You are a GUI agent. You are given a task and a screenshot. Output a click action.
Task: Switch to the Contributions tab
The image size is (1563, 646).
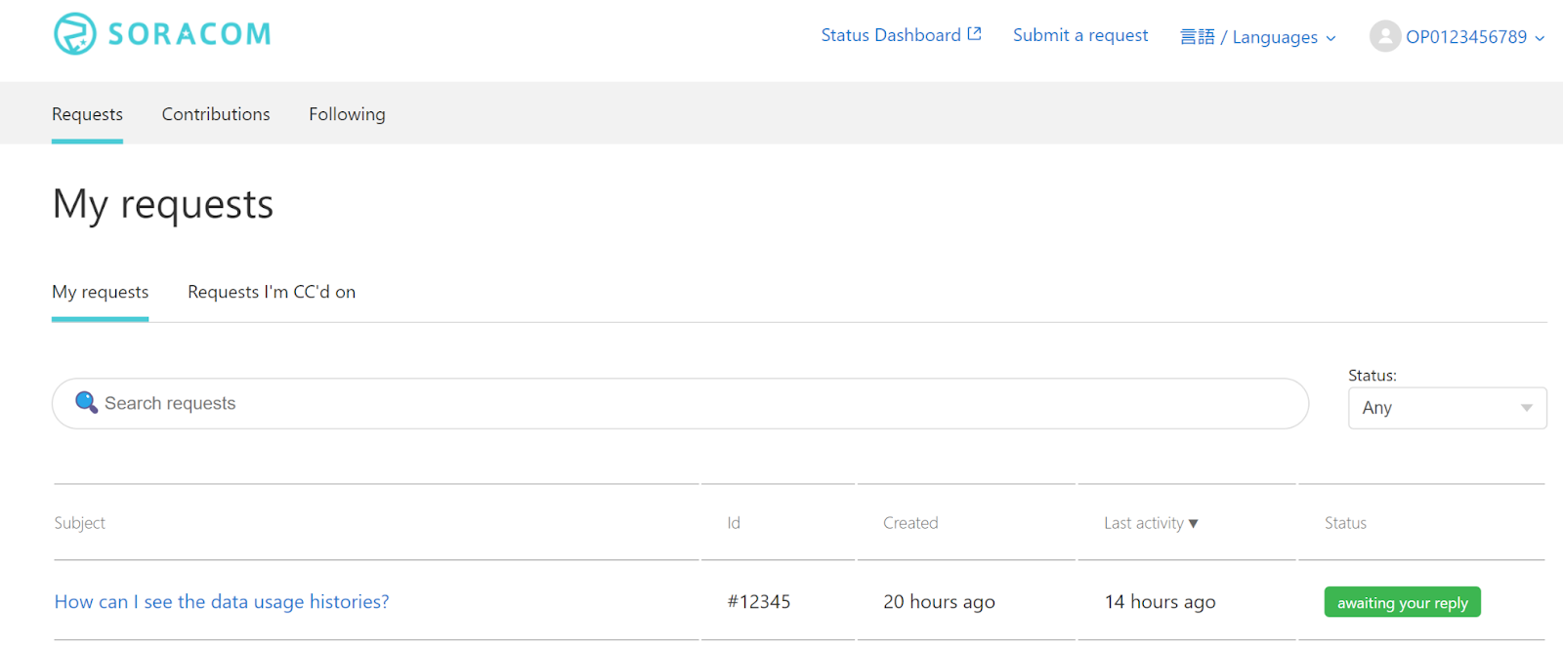pyautogui.click(x=216, y=114)
